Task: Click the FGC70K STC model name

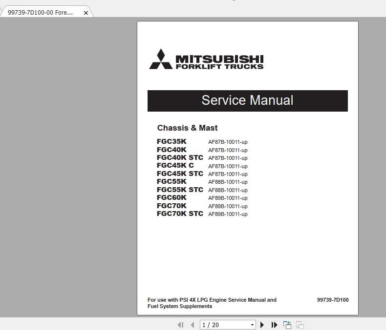Action: coord(180,214)
